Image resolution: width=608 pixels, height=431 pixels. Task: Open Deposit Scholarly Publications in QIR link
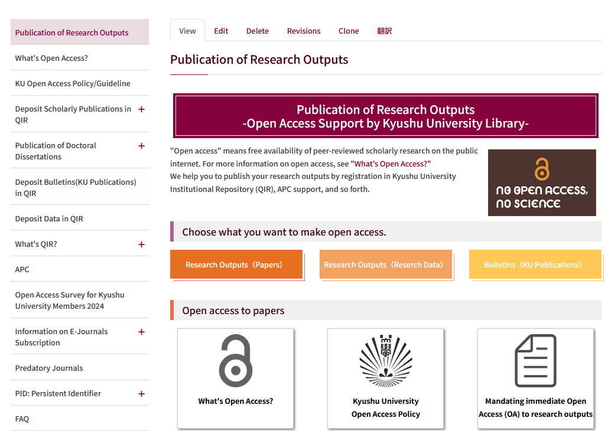coord(73,115)
